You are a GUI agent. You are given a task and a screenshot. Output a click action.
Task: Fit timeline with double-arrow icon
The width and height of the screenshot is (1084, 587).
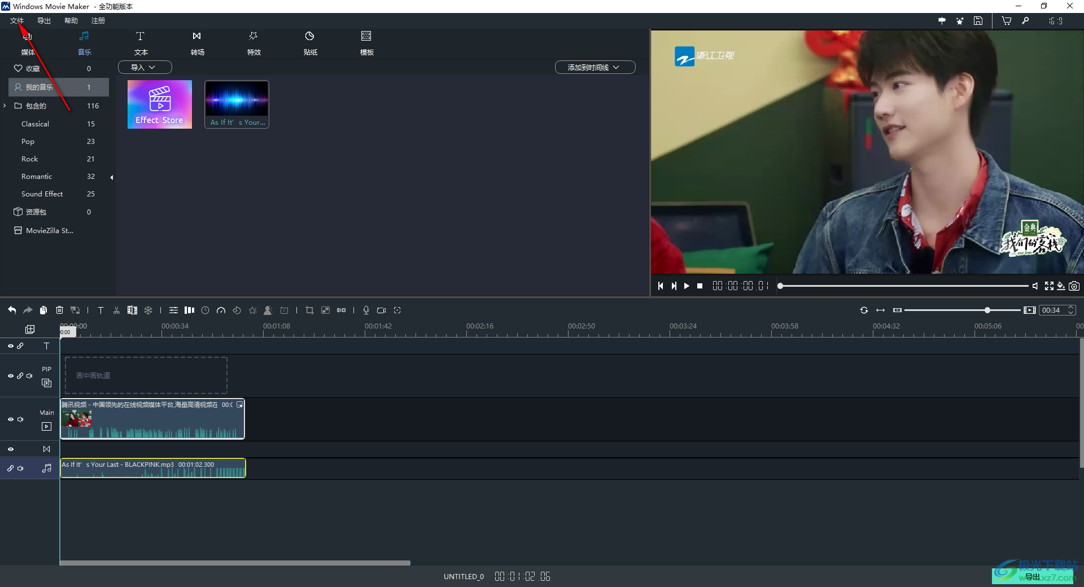[x=880, y=310]
